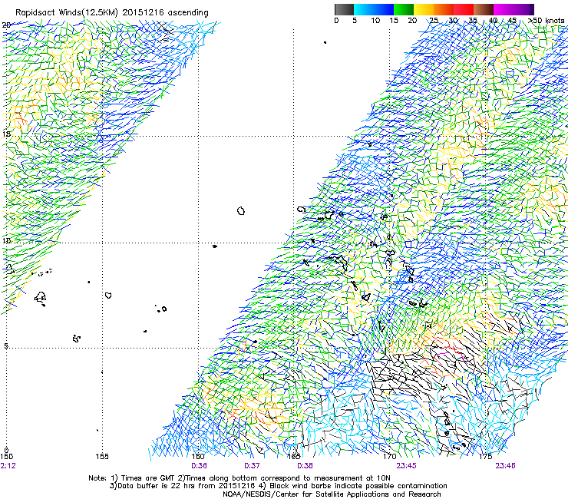The height and width of the screenshot is (499, 568).
Task: Click the brown 35–40 knots legend swatch
Action: pyautogui.click(x=484, y=9)
